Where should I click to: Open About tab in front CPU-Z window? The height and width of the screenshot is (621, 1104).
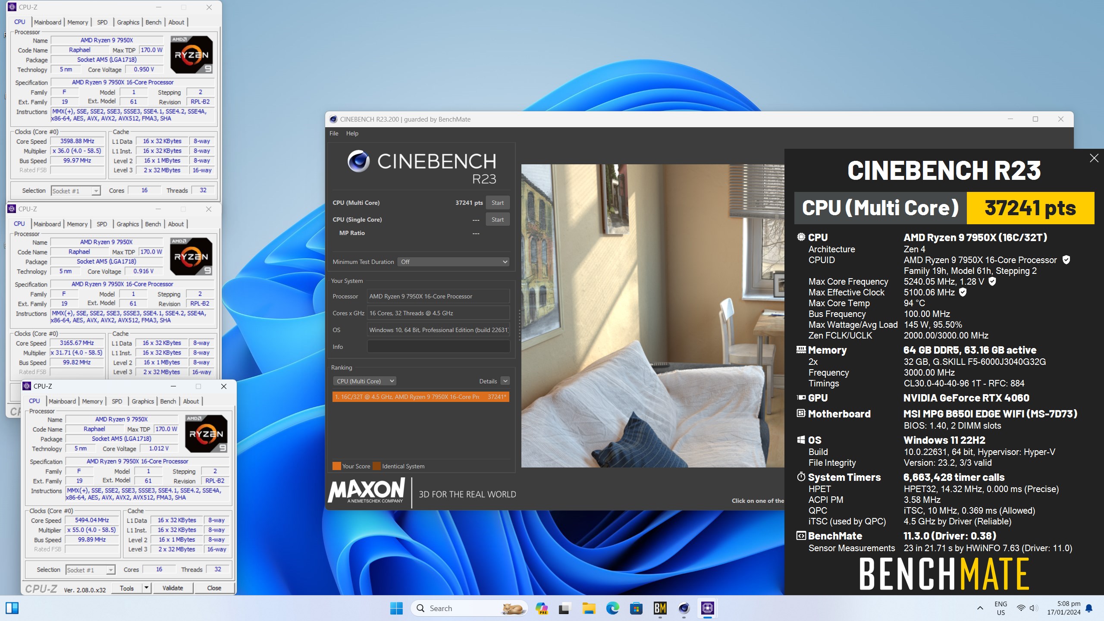191,401
